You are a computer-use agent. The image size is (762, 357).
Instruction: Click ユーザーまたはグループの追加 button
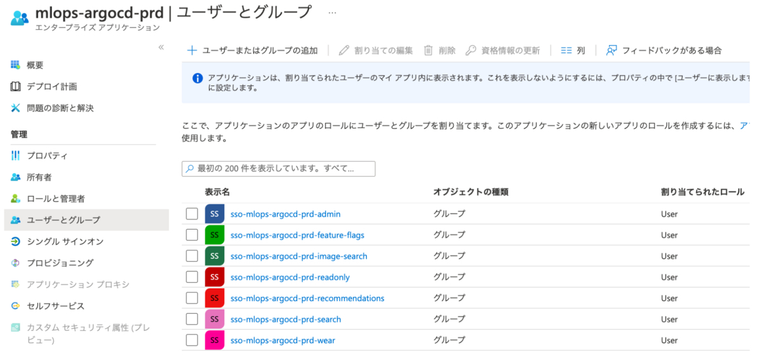point(252,50)
